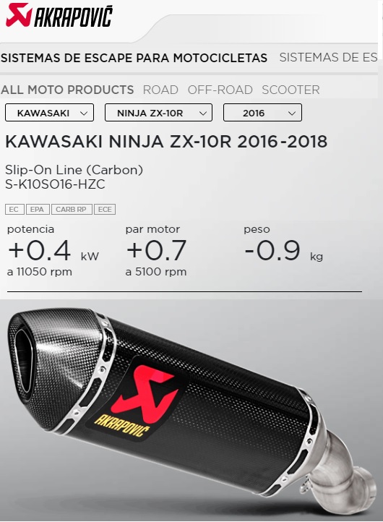Click the EPA certification badge
The height and width of the screenshot is (522, 383).
[x=38, y=210]
